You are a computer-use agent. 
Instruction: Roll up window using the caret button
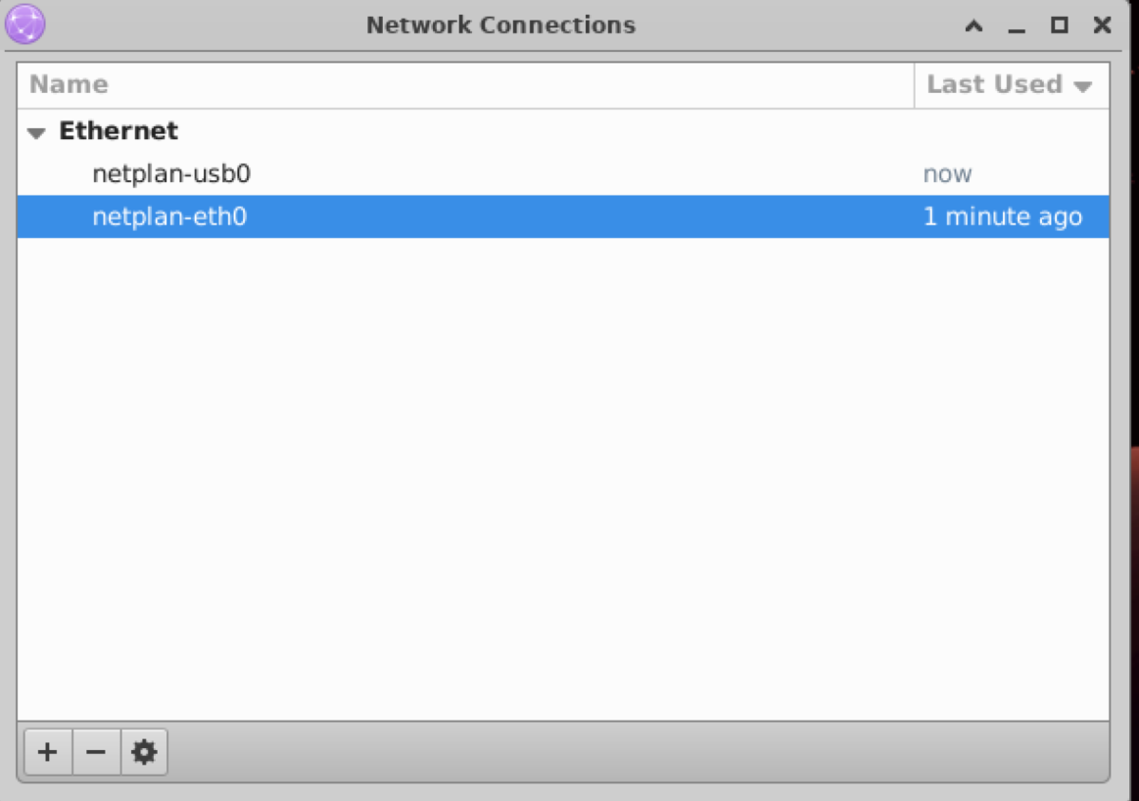pos(973,26)
